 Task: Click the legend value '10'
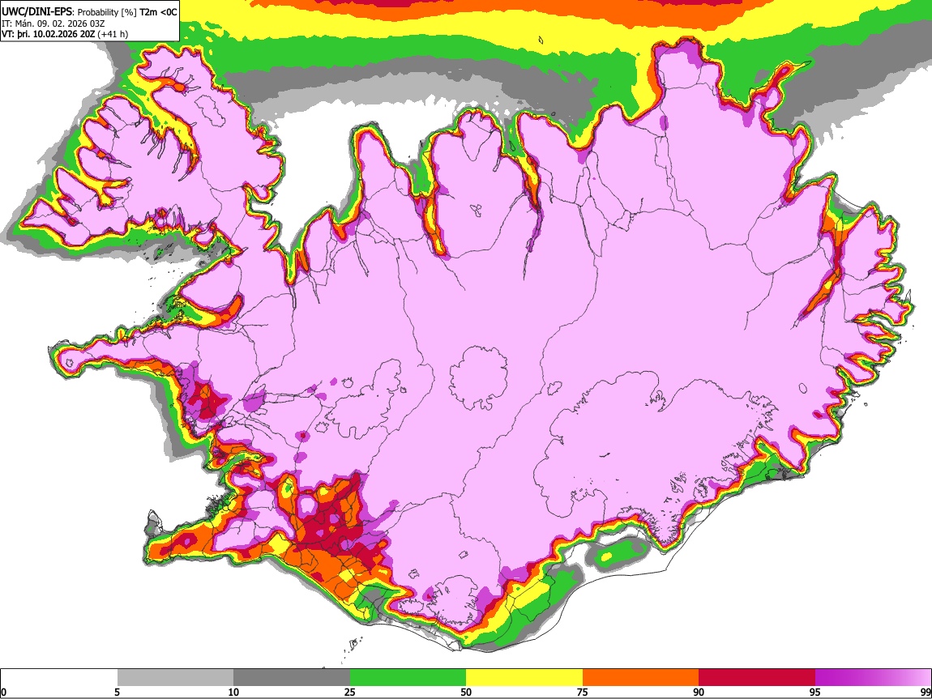tap(233, 692)
